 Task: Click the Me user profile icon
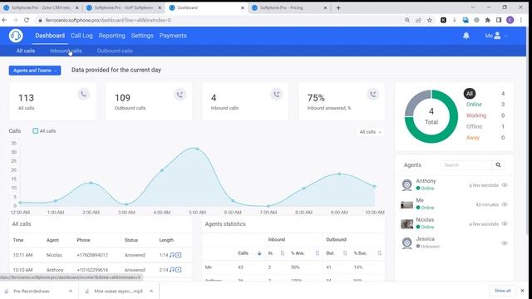coord(497,36)
